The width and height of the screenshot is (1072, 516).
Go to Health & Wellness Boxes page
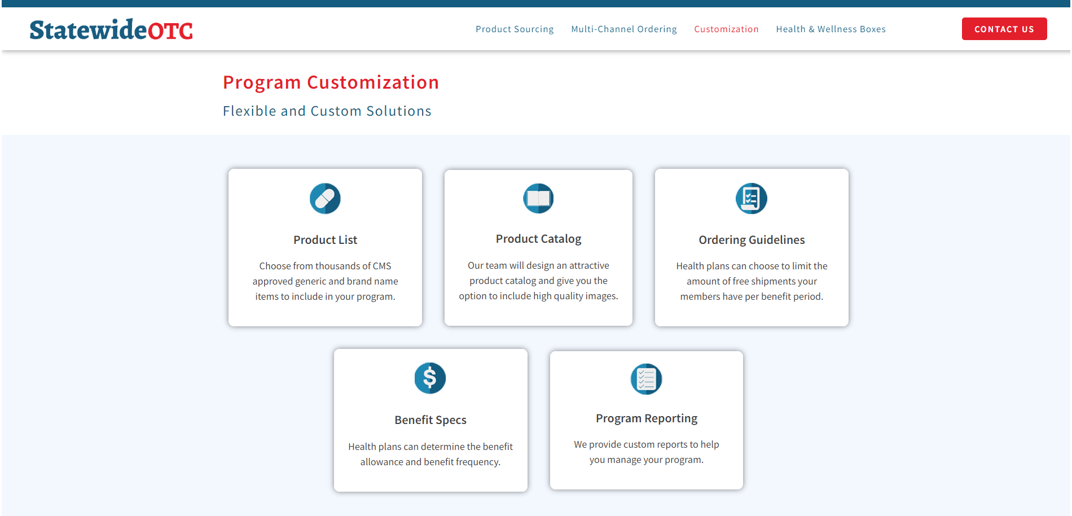point(831,29)
